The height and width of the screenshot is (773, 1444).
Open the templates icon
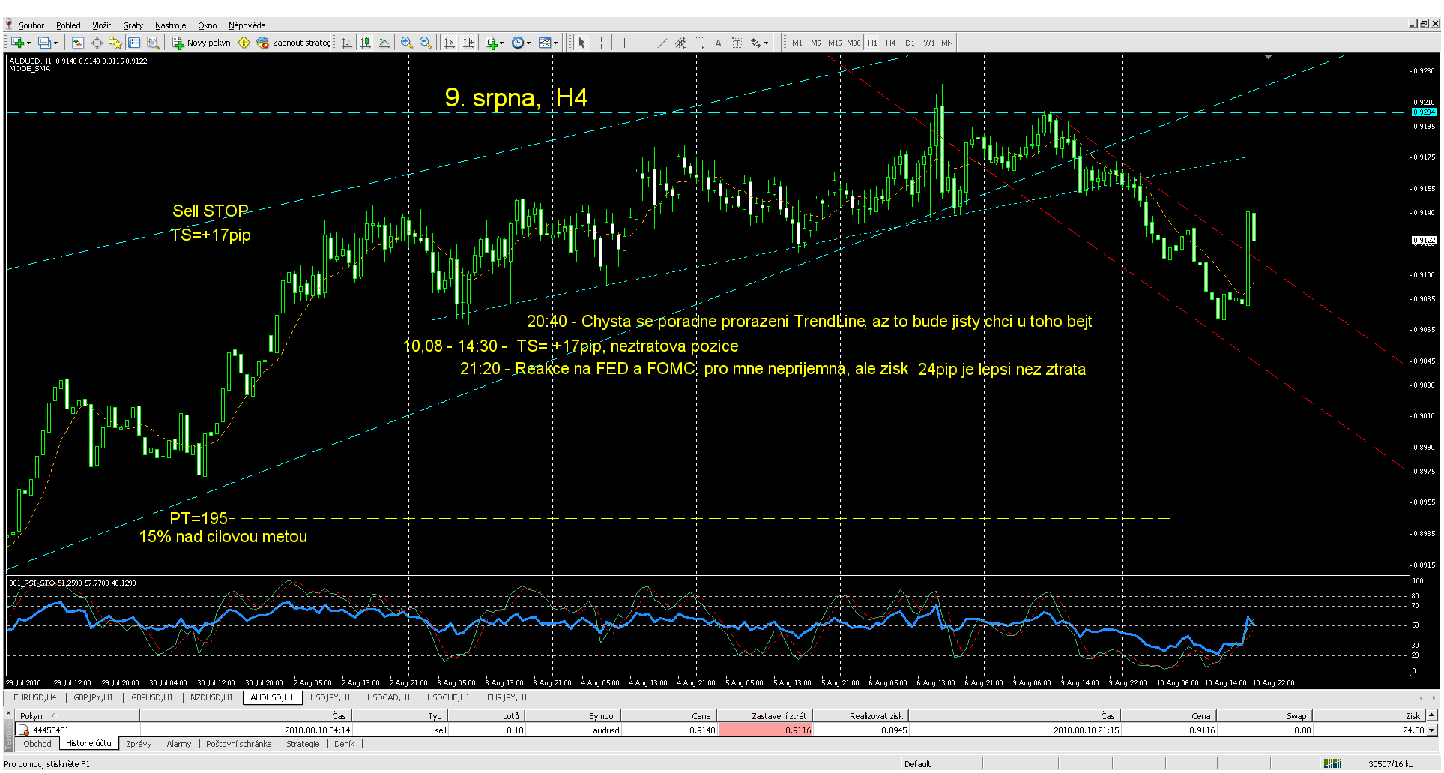click(x=545, y=43)
